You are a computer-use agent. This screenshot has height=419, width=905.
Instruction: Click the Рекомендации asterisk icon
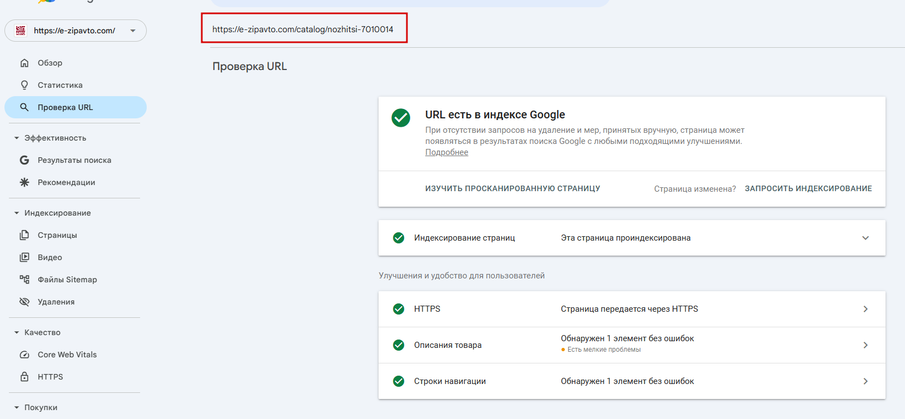tap(24, 182)
